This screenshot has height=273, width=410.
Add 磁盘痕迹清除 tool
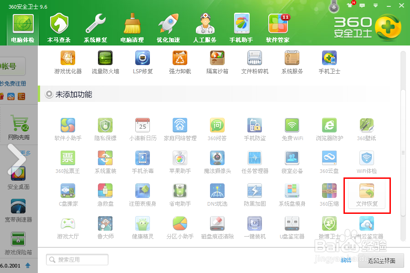pyautogui.click(x=217, y=228)
